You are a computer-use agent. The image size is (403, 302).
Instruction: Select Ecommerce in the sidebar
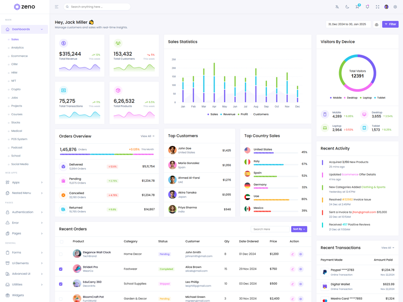point(20,56)
